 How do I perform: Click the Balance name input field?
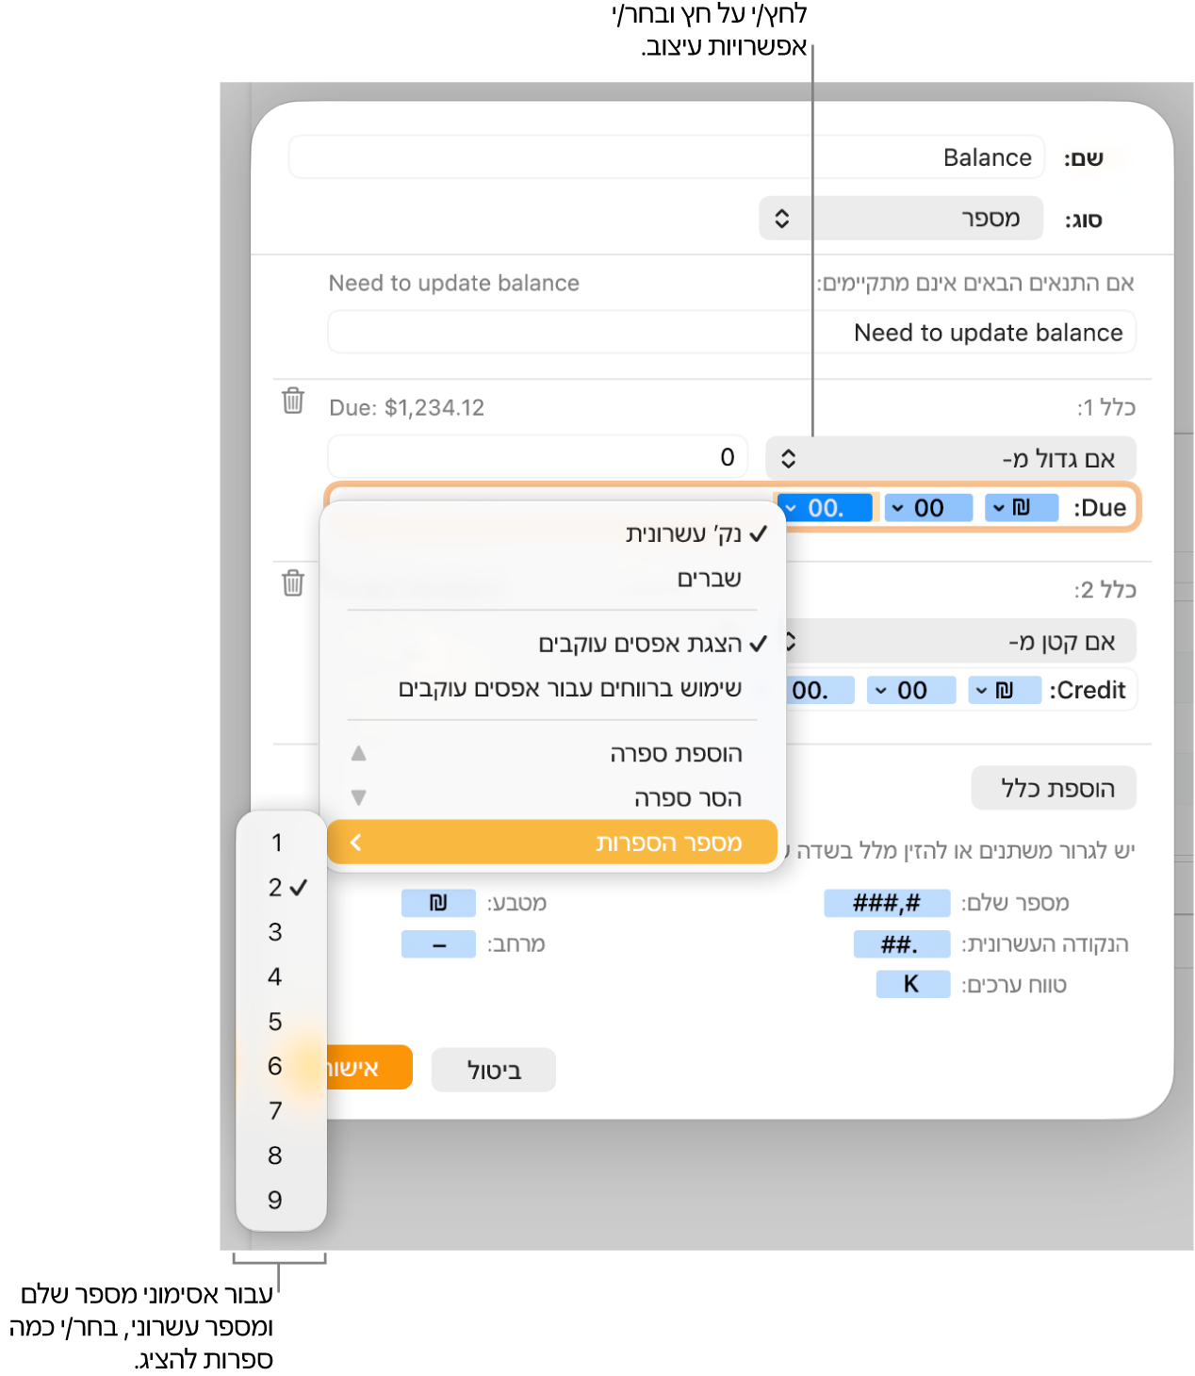click(666, 157)
